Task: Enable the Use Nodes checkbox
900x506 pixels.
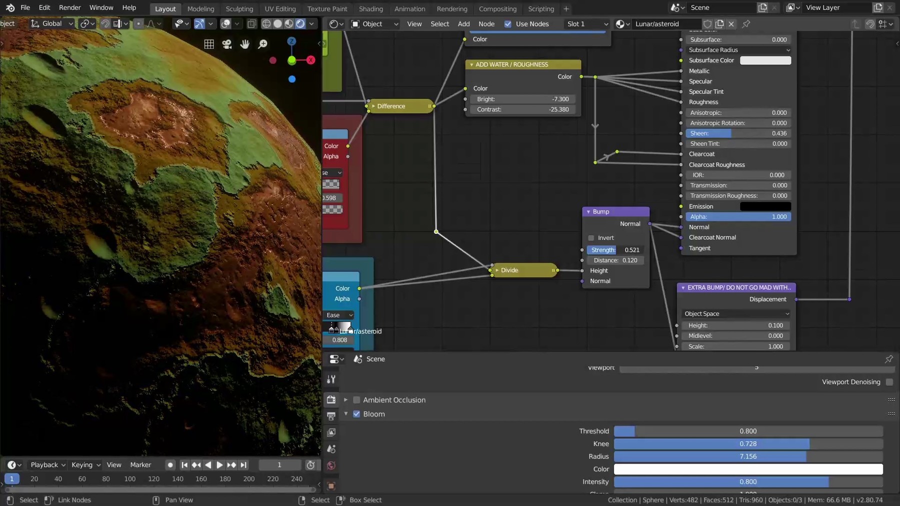Action: coord(508,23)
